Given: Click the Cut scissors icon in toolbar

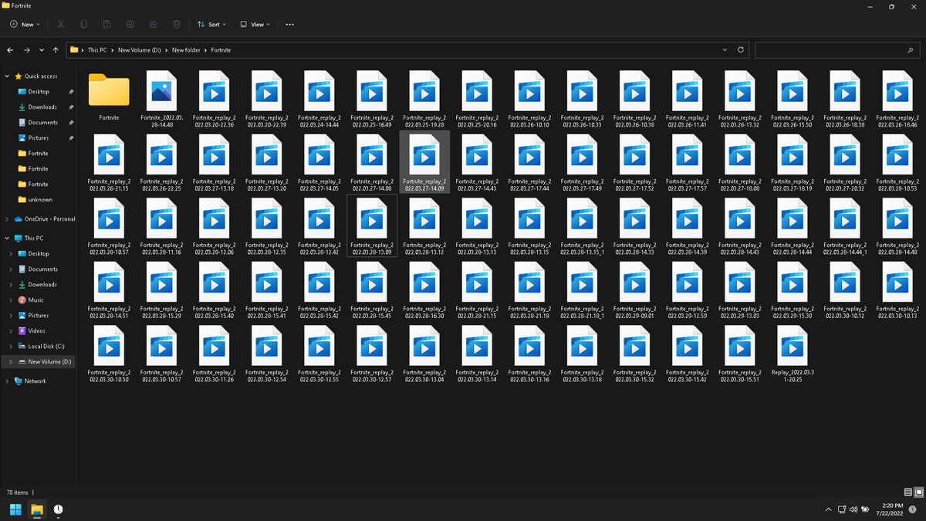Looking at the screenshot, I should click(x=61, y=24).
